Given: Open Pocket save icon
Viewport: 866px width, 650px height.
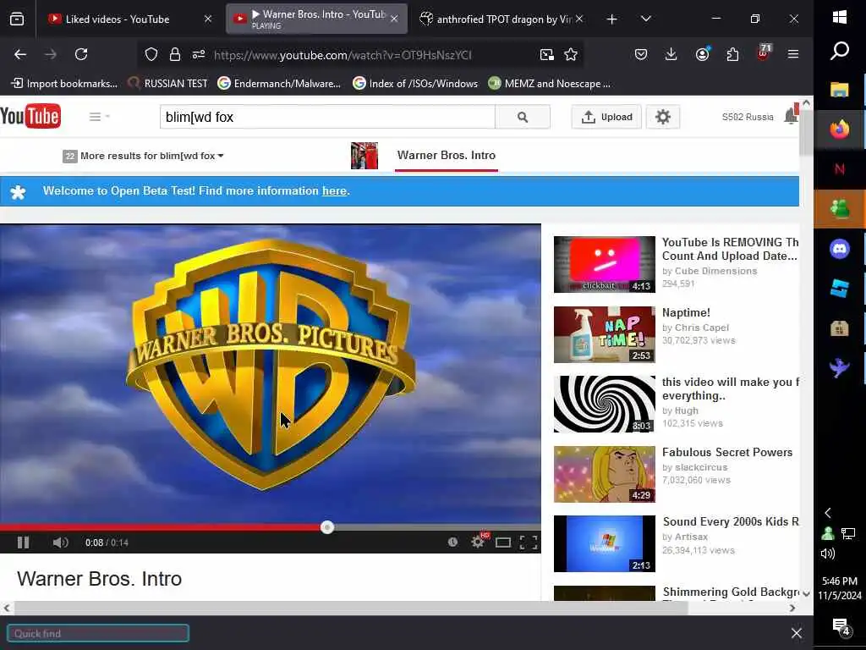Looking at the screenshot, I should coord(641,54).
